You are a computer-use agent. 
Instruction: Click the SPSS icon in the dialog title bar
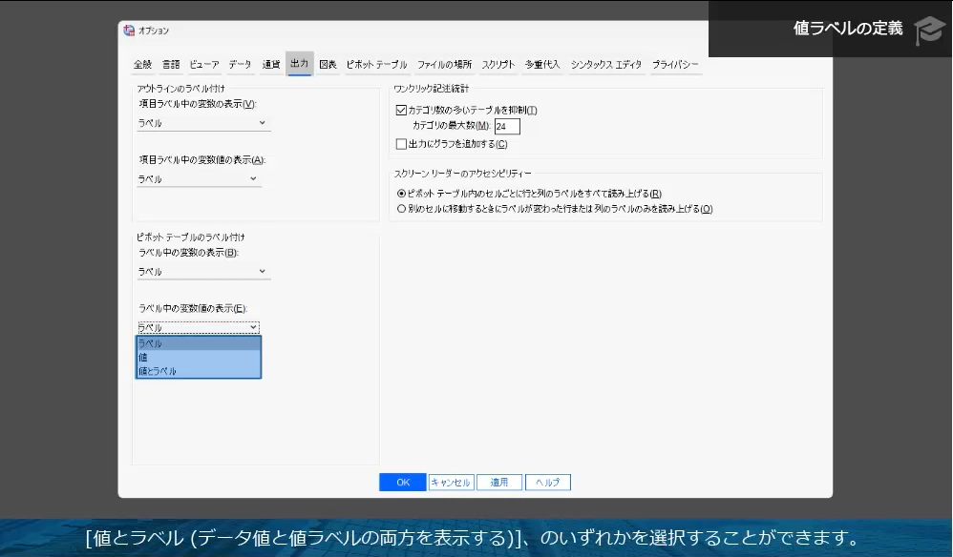tap(127, 31)
